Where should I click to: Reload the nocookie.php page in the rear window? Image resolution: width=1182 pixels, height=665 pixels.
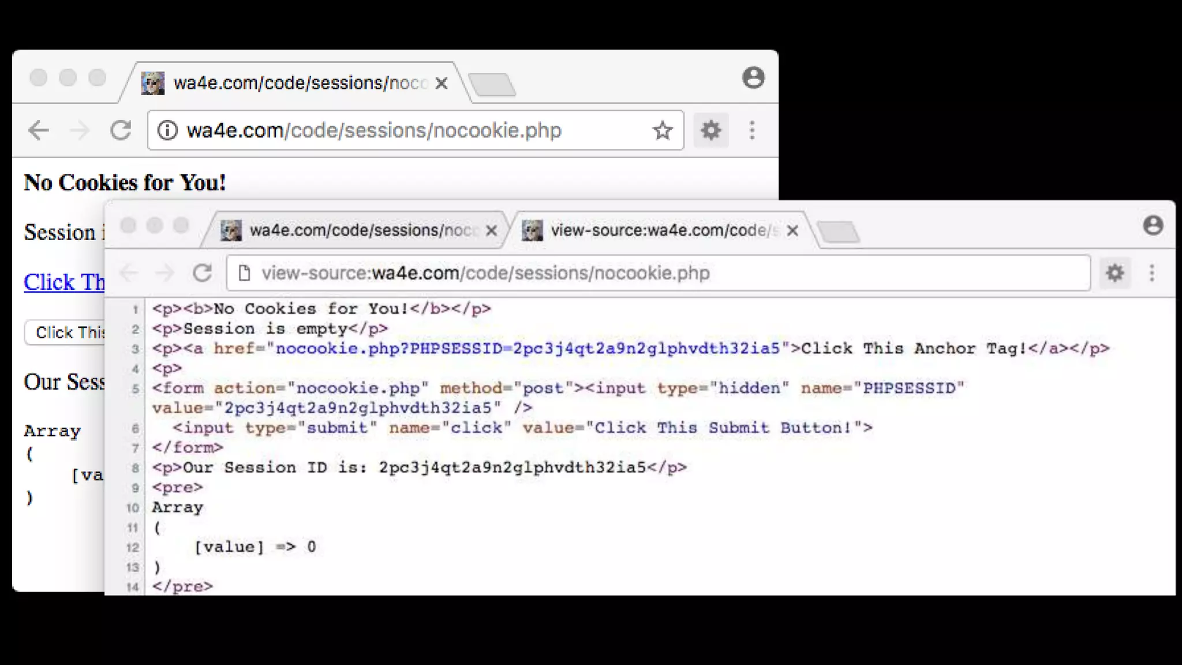point(121,130)
